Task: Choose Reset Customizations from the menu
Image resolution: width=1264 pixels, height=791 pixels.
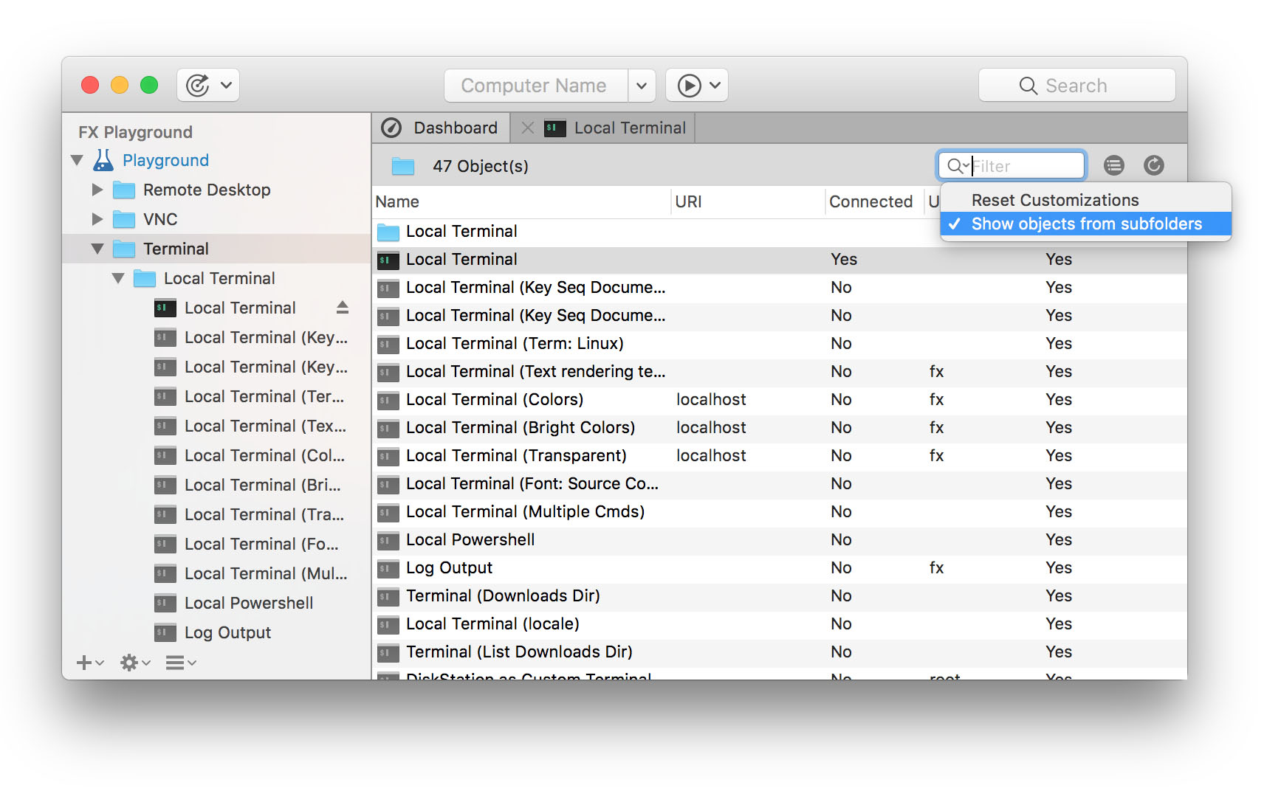Action: click(1054, 200)
